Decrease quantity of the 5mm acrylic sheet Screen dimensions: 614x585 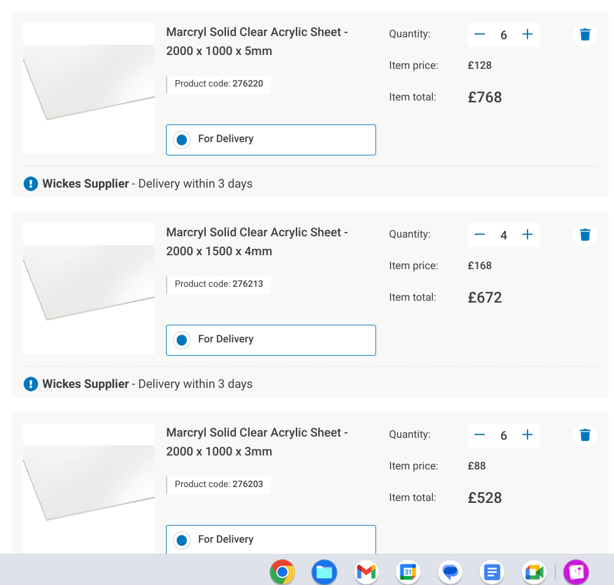(x=480, y=35)
